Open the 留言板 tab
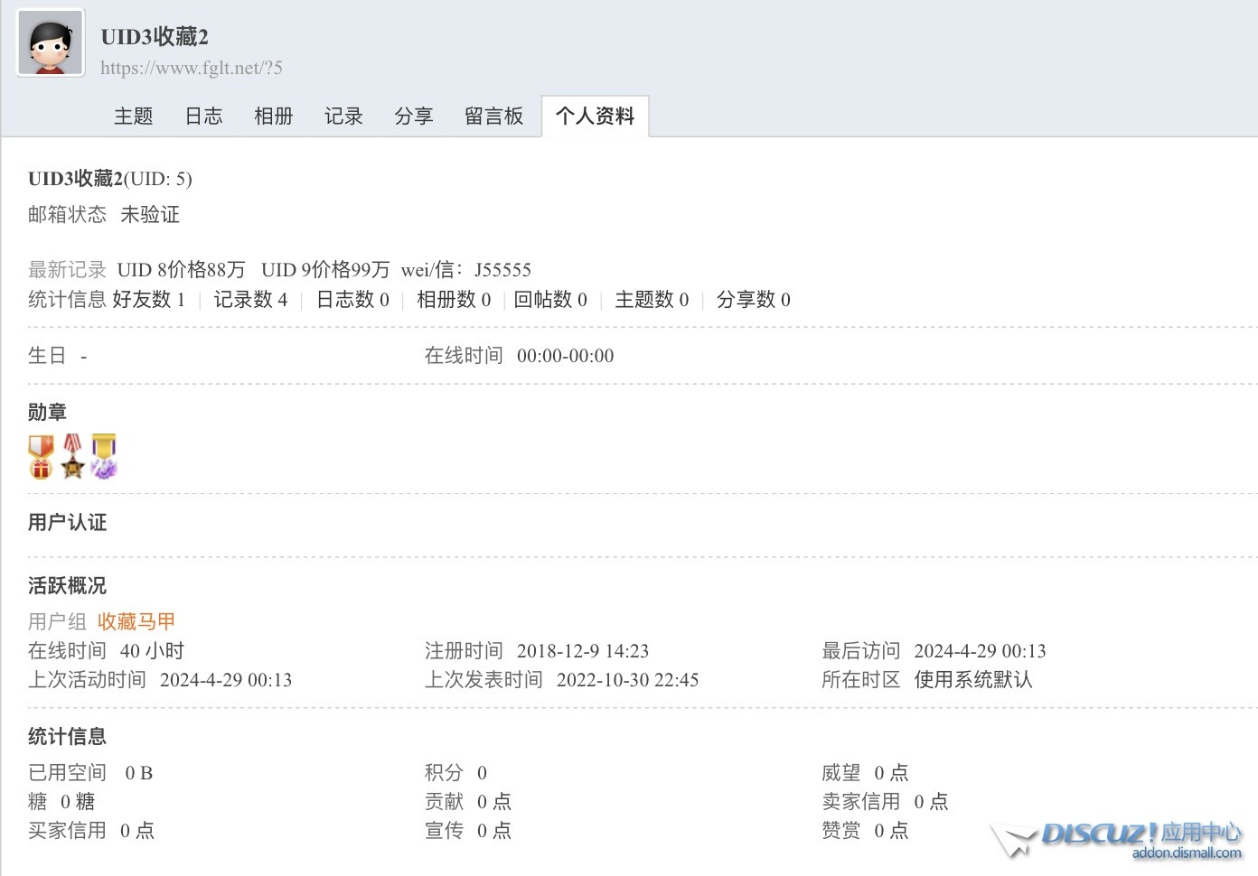1258x876 pixels. (x=493, y=116)
